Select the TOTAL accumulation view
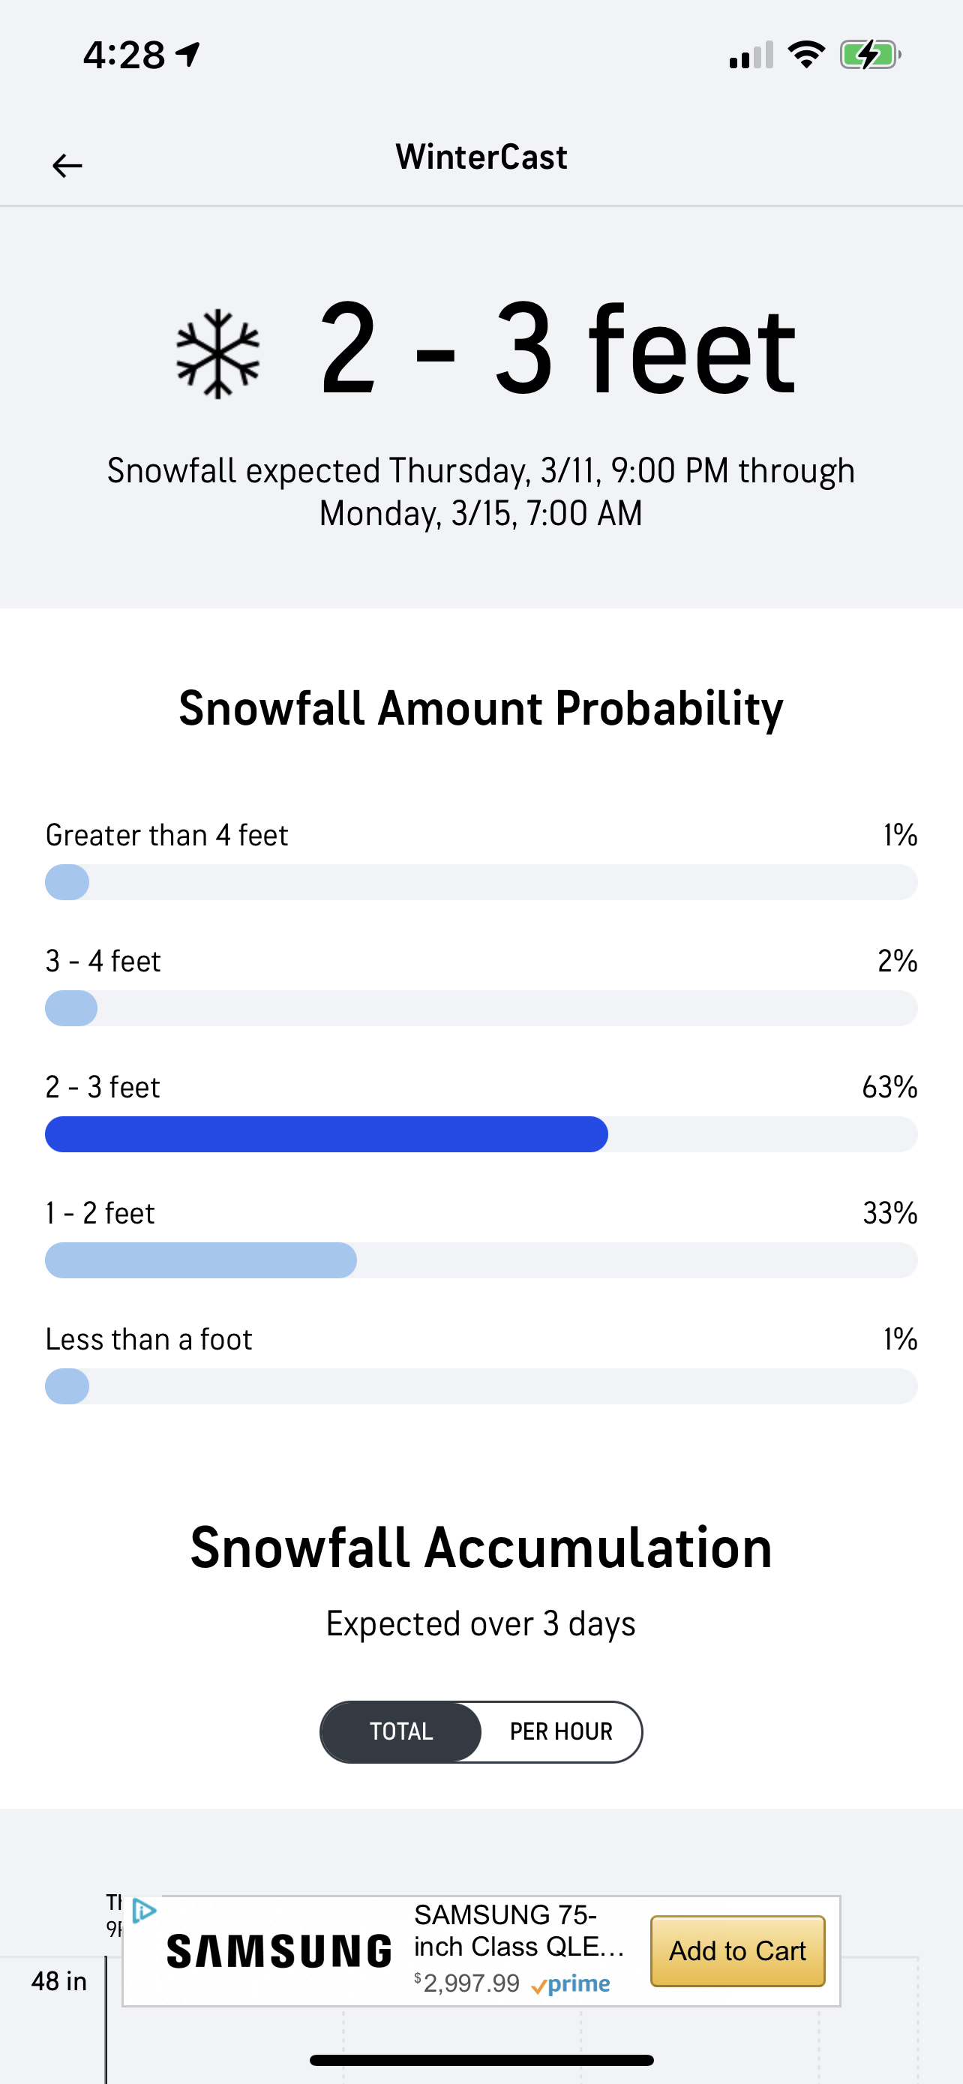This screenshot has height=2084, width=963. point(402,1731)
